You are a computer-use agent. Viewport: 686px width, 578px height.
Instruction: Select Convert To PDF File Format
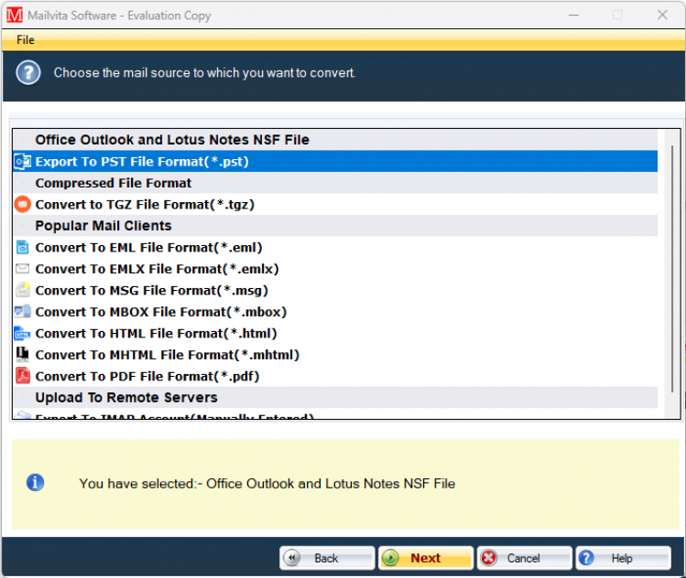[335, 376]
